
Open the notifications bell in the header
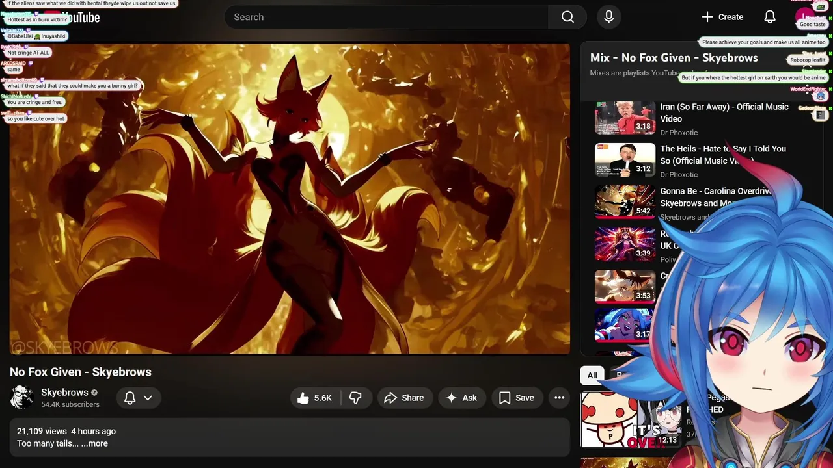click(x=770, y=17)
